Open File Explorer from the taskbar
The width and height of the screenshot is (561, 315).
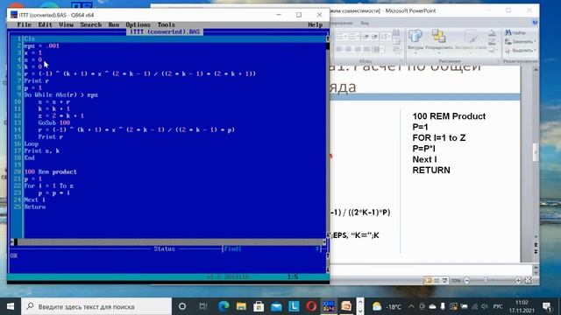click(x=241, y=306)
